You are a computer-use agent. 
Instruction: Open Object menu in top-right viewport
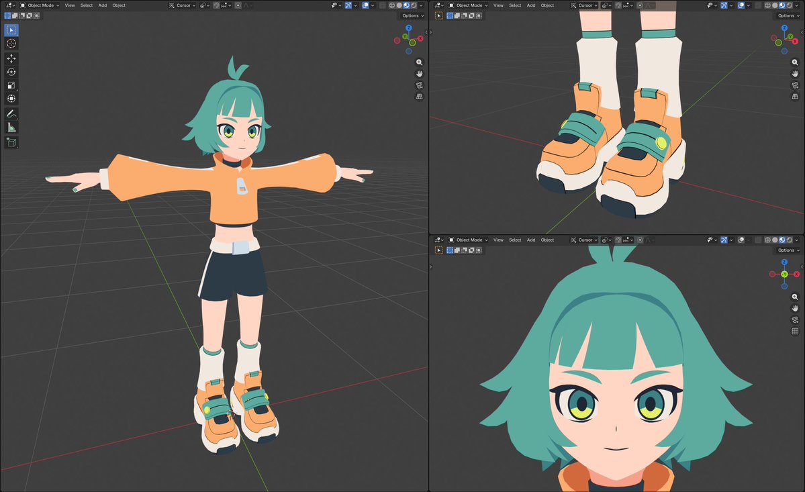tap(547, 5)
